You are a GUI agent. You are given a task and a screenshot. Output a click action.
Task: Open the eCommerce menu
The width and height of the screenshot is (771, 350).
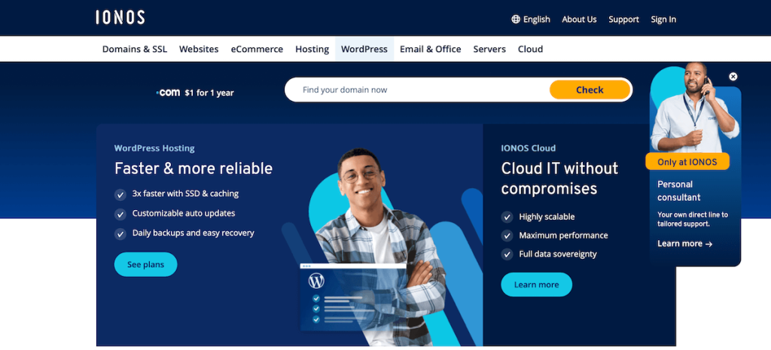[258, 49]
